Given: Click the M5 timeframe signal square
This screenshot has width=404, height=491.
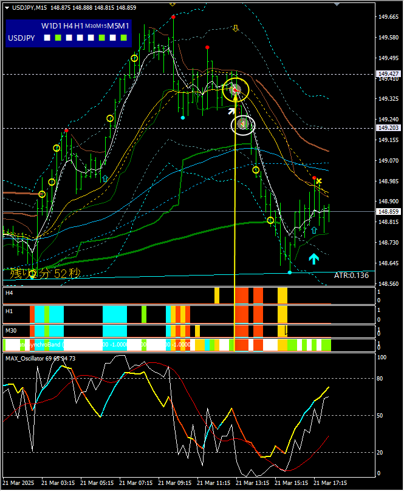Looking at the screenshot, I should [113, 38].
